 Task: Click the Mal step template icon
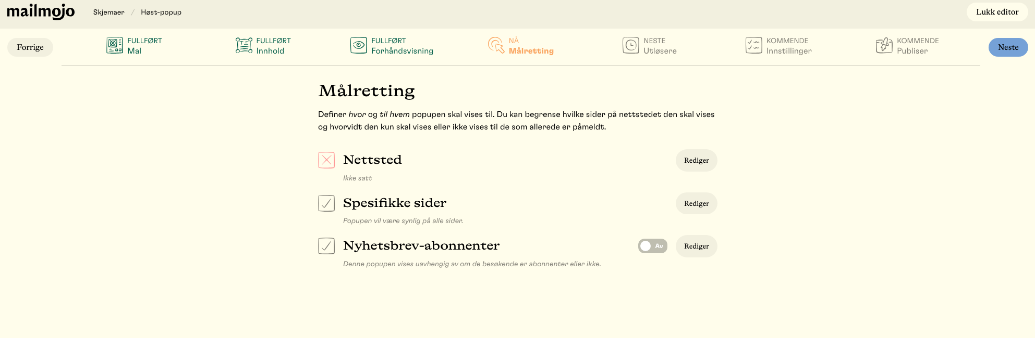point(115,45)
